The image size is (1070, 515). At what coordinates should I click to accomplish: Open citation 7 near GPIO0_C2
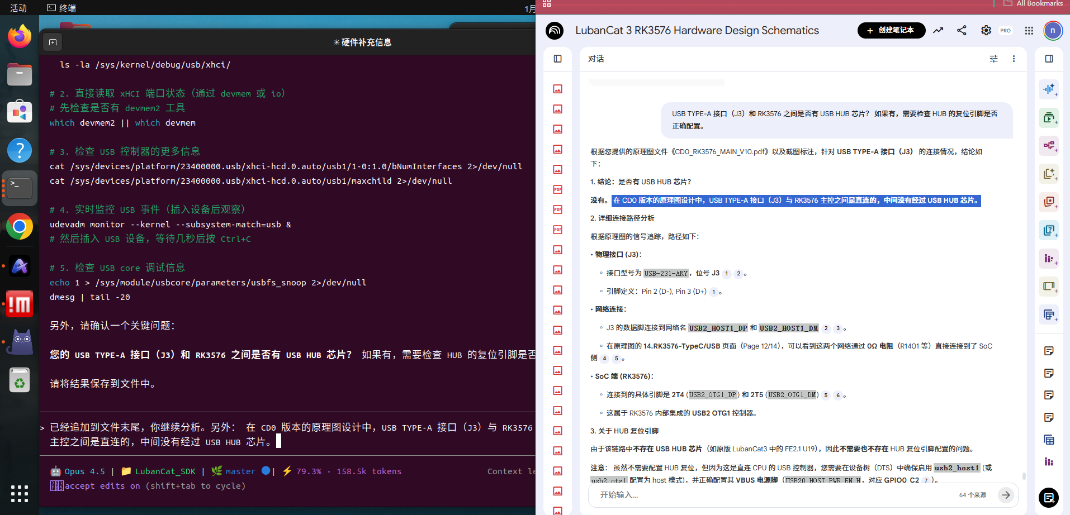(926, 480)
